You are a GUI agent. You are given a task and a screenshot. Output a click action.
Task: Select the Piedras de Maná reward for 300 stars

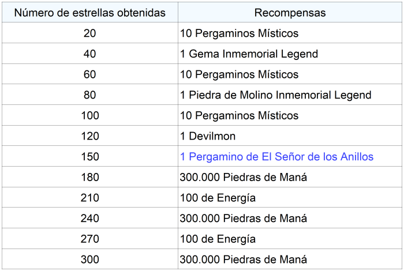coord(243,259)
